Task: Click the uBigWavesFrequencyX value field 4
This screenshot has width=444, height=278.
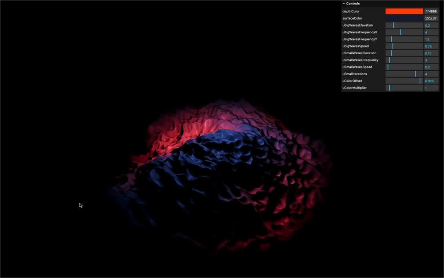Action: [431, 32]
